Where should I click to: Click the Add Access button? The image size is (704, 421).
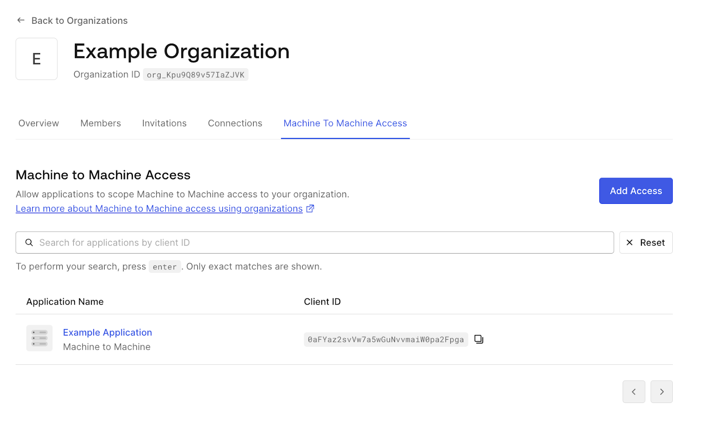[636, 191]
